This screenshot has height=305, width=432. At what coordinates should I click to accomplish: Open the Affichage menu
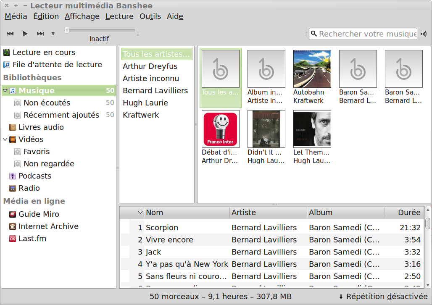coord(82,16)
